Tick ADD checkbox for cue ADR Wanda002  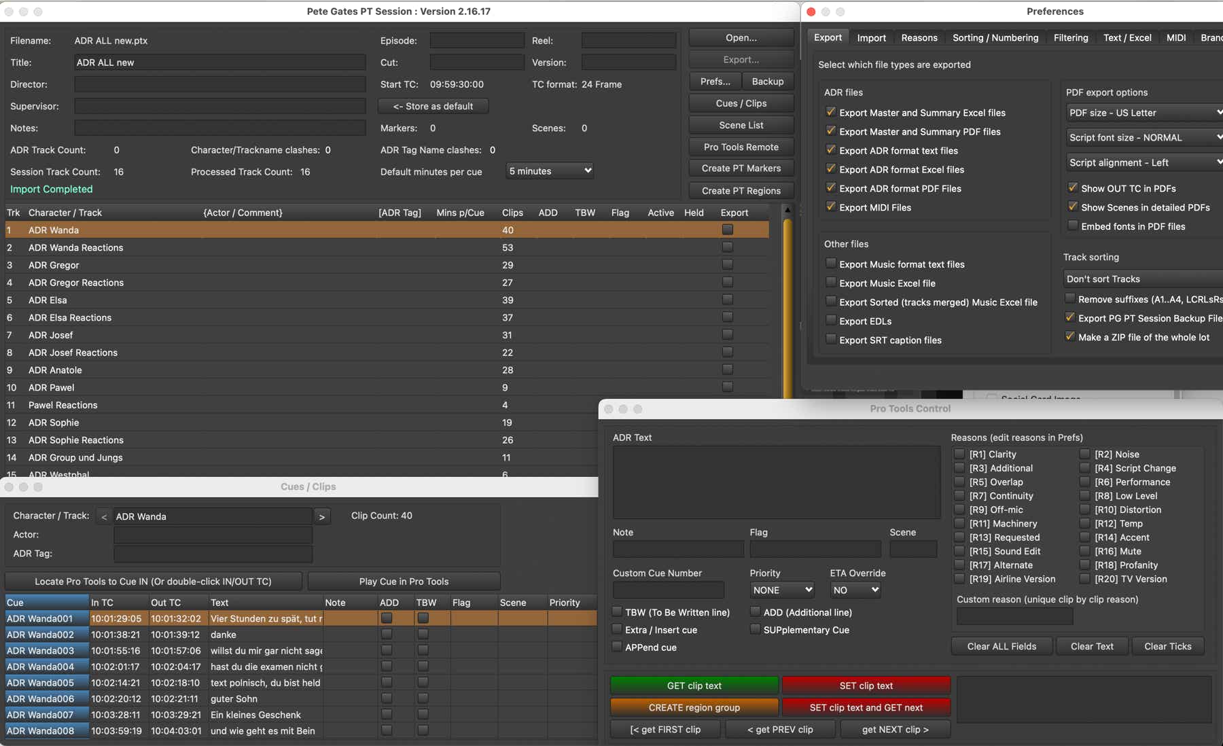point(387,634)
